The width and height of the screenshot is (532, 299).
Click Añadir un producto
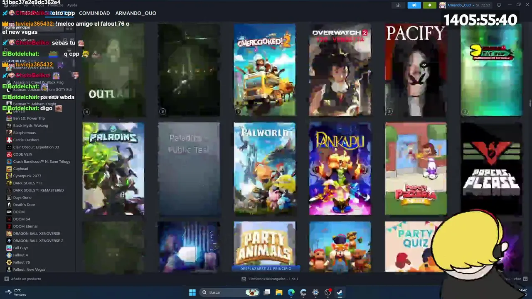(23, 279)
